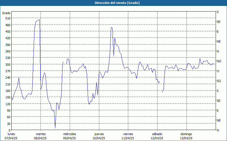Click the 13/04/25 date on the x-axis
Image resolution: width=227 pixels, height=141 pixels.
(186, 138)
